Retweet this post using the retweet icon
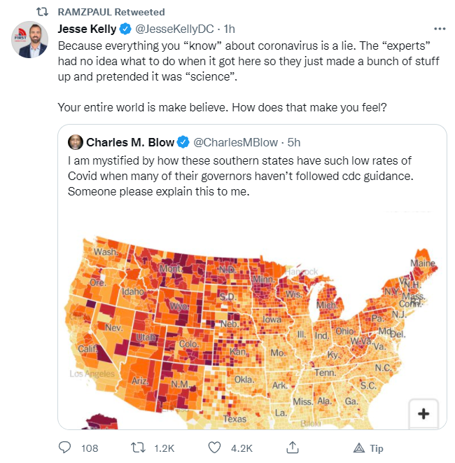 pos(138,448)
